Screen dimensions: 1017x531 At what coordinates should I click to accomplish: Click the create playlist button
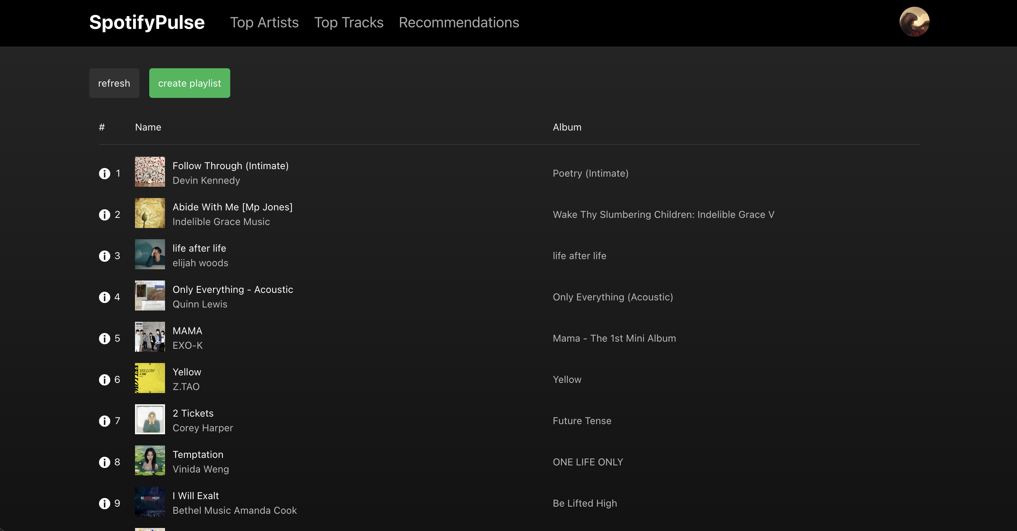(x=189, y=83)
